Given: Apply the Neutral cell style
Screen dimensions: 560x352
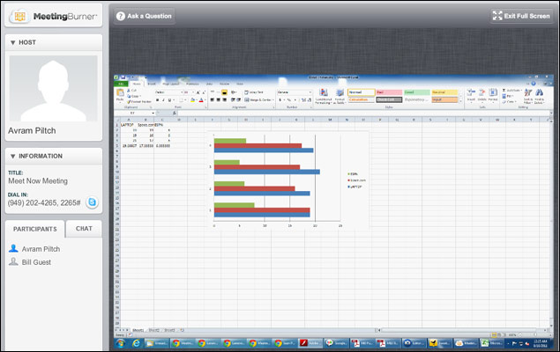Looking at the screenshot, I should (444, 92).
